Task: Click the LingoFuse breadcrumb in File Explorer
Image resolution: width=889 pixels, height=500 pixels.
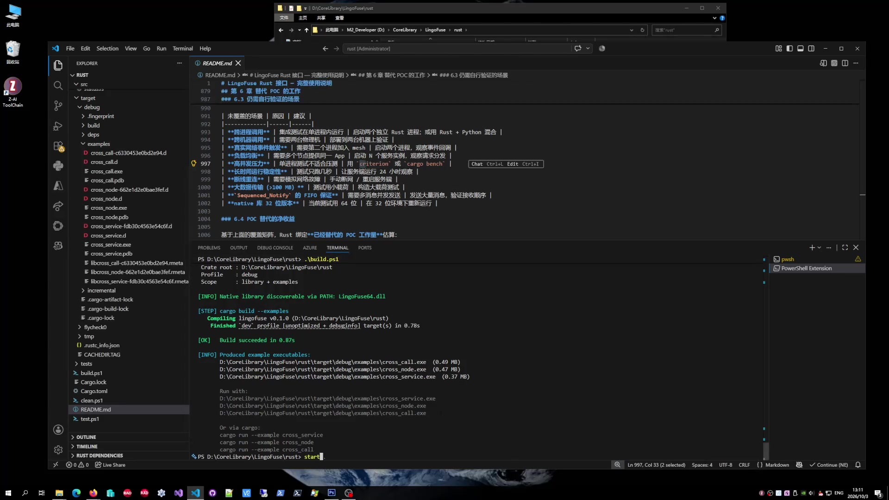Action: (435, 30)
